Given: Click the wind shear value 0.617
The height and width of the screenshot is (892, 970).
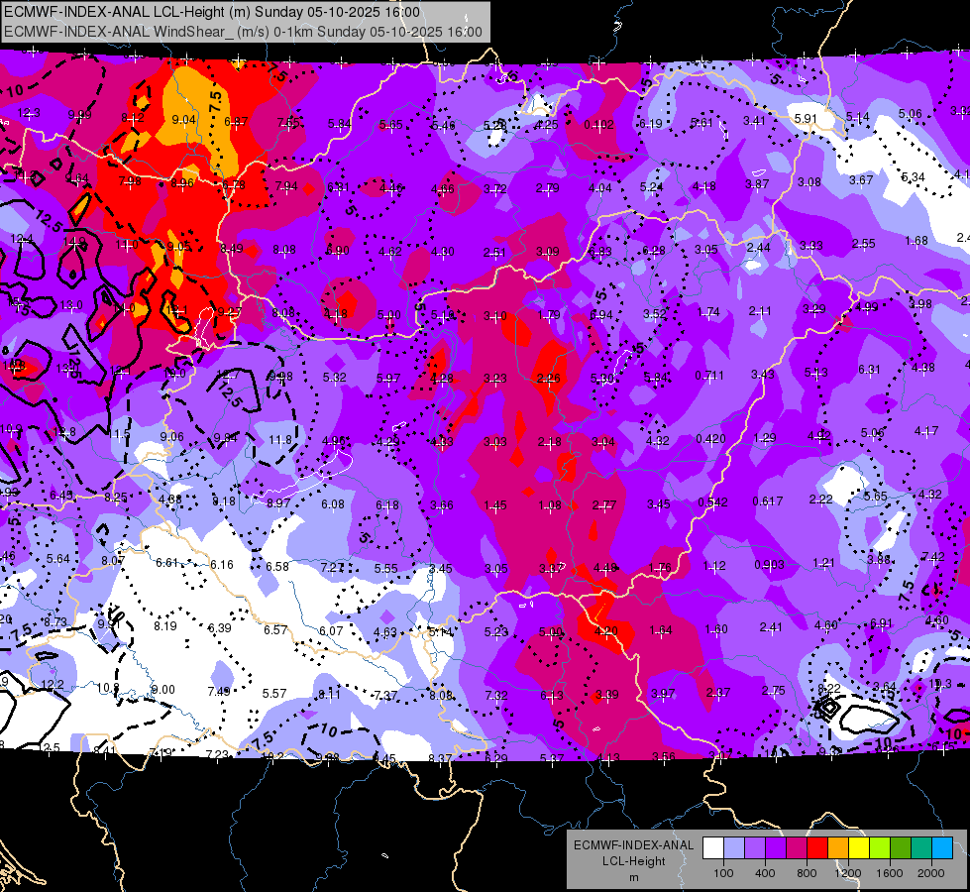Looking at the screenshot, I should (x=768, y=501).
